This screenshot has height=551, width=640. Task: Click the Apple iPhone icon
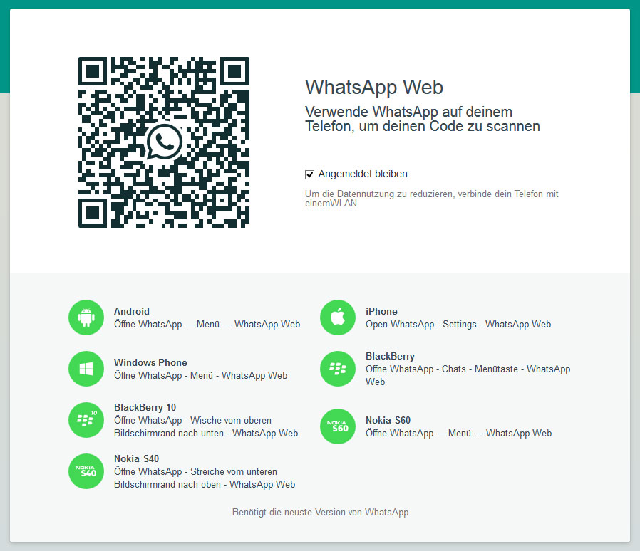pos(338,318)
